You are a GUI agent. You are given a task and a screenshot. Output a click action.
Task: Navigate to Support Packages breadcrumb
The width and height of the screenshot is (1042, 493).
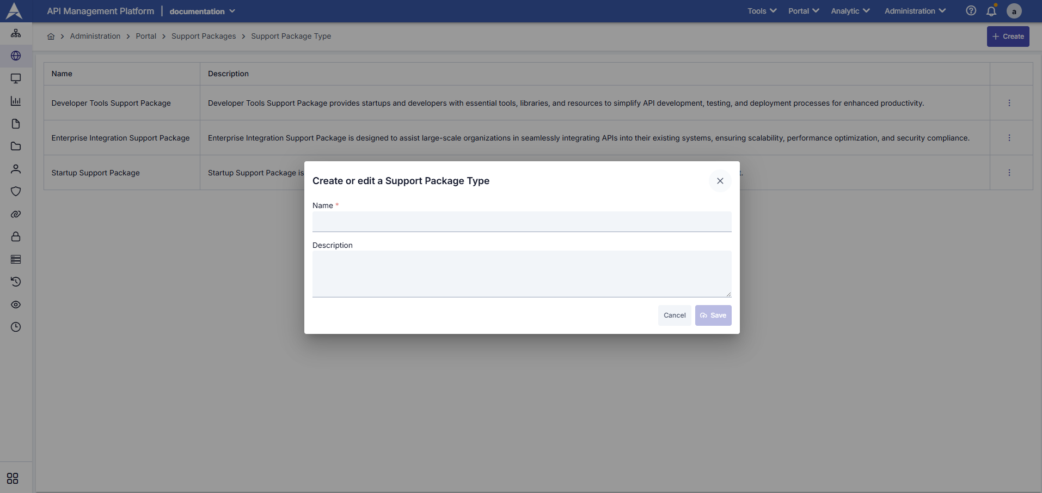click(x=204, y=36)
